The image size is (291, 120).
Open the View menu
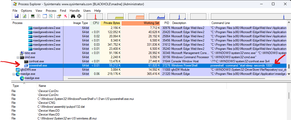pos(39,10)
